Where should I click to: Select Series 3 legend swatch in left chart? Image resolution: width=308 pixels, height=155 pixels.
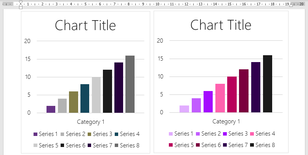(x=89, y=134)
